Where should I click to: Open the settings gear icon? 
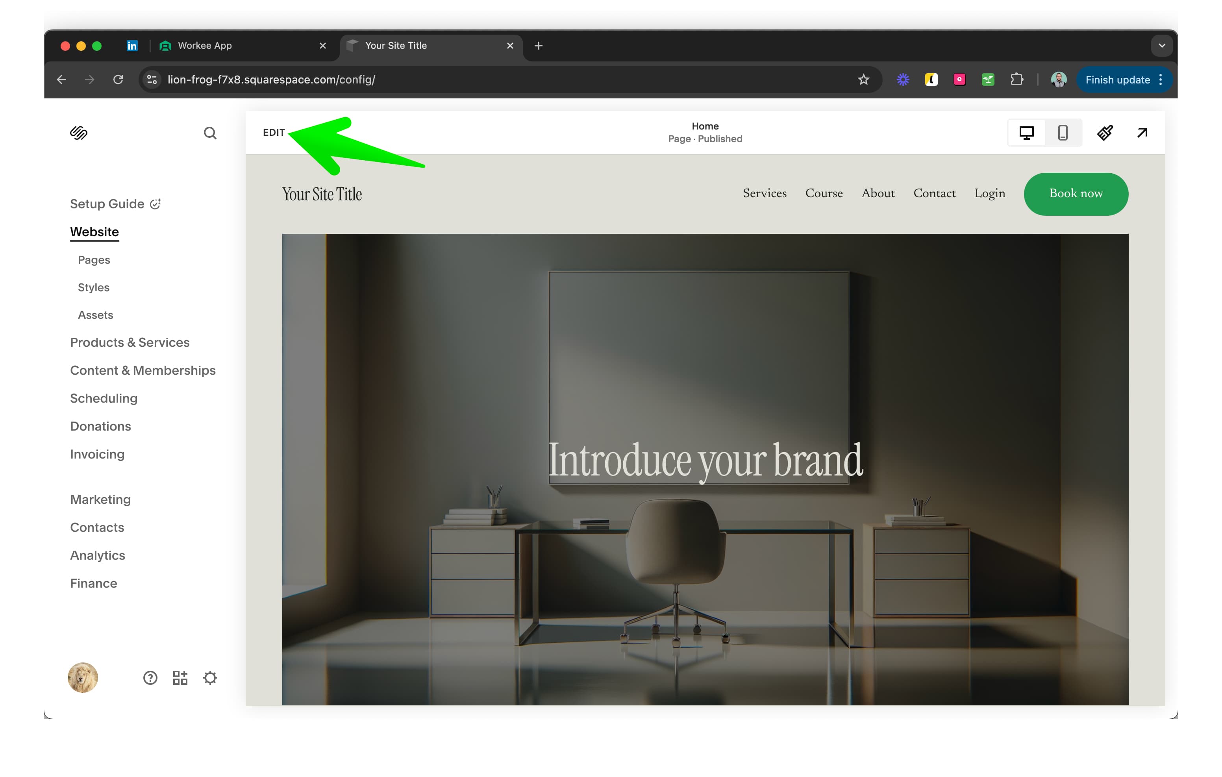pyautogui.click(x=210, y=677)
